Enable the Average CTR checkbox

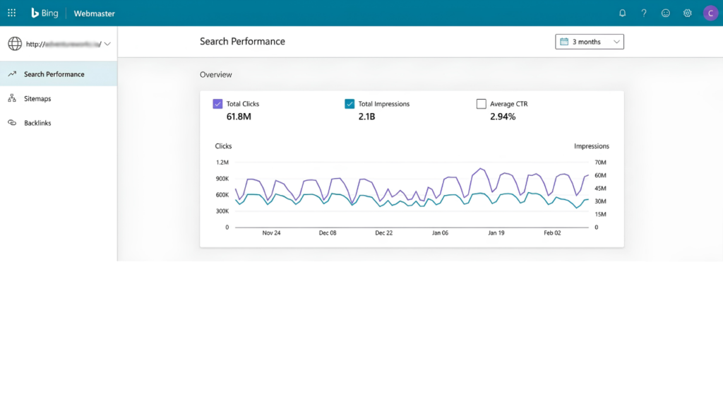[x=481, y=104]
